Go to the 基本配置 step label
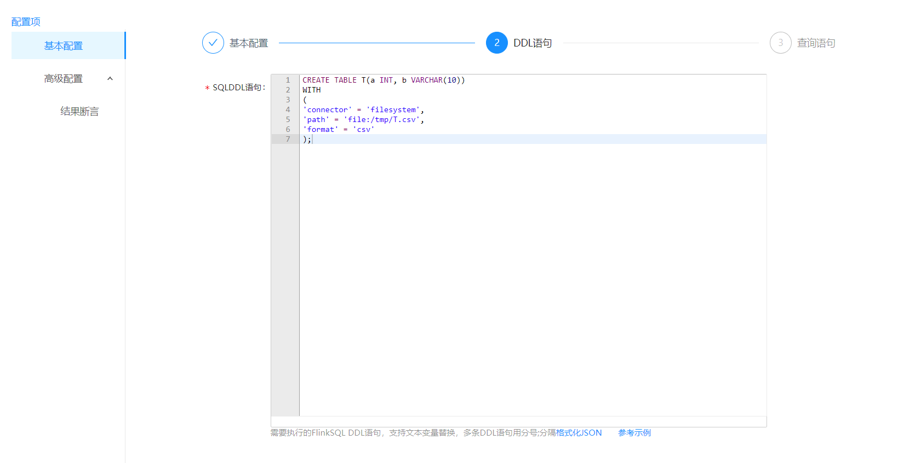 click(249, 43)
